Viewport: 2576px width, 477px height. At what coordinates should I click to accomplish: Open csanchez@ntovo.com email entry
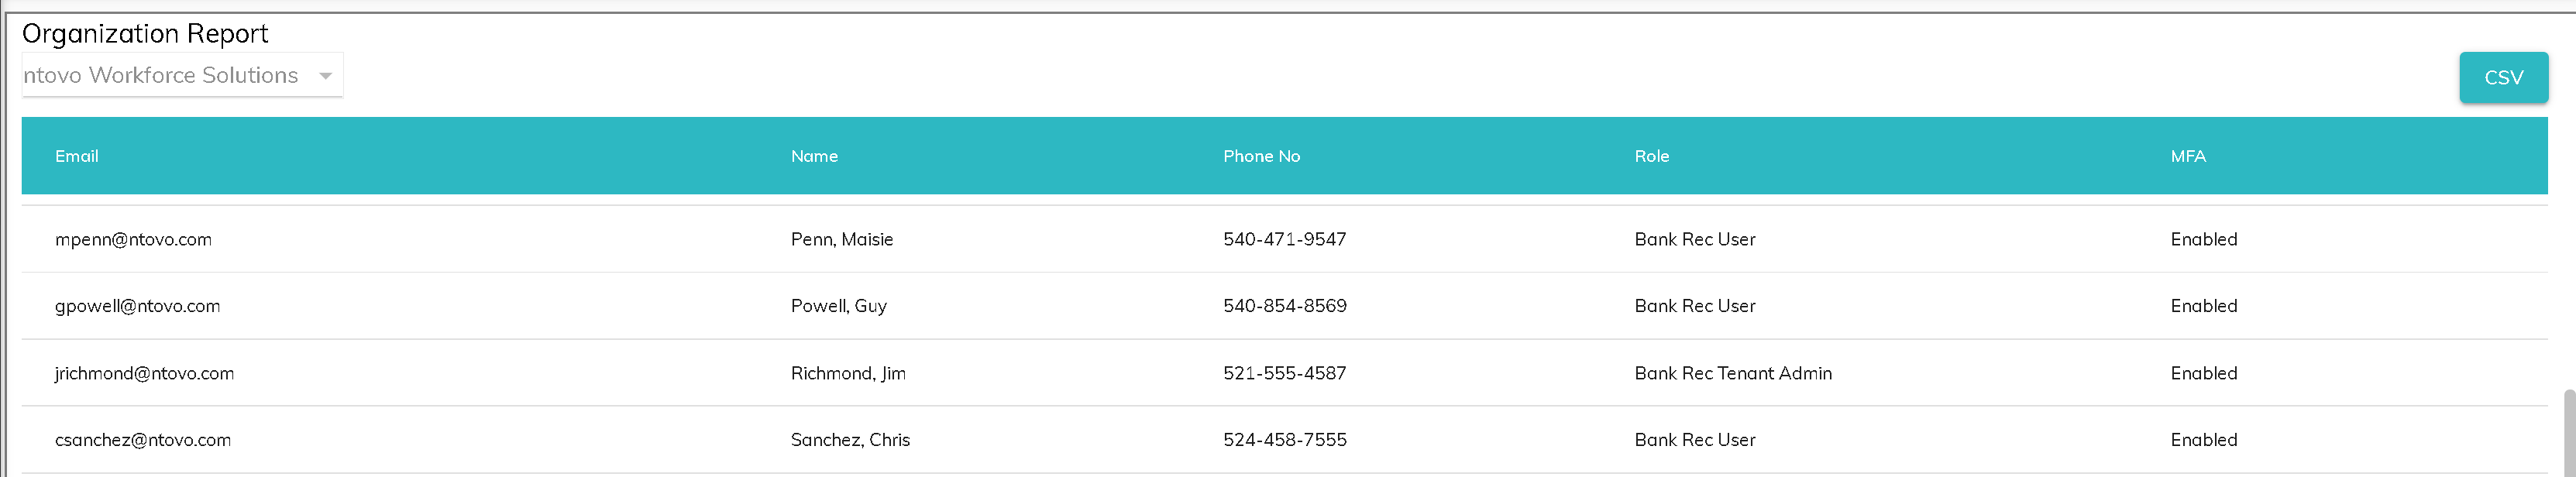(x=143, y=440)
